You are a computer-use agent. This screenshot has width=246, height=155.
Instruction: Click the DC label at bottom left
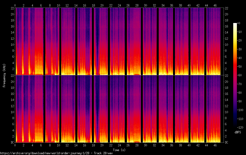(x=12, y=142)
